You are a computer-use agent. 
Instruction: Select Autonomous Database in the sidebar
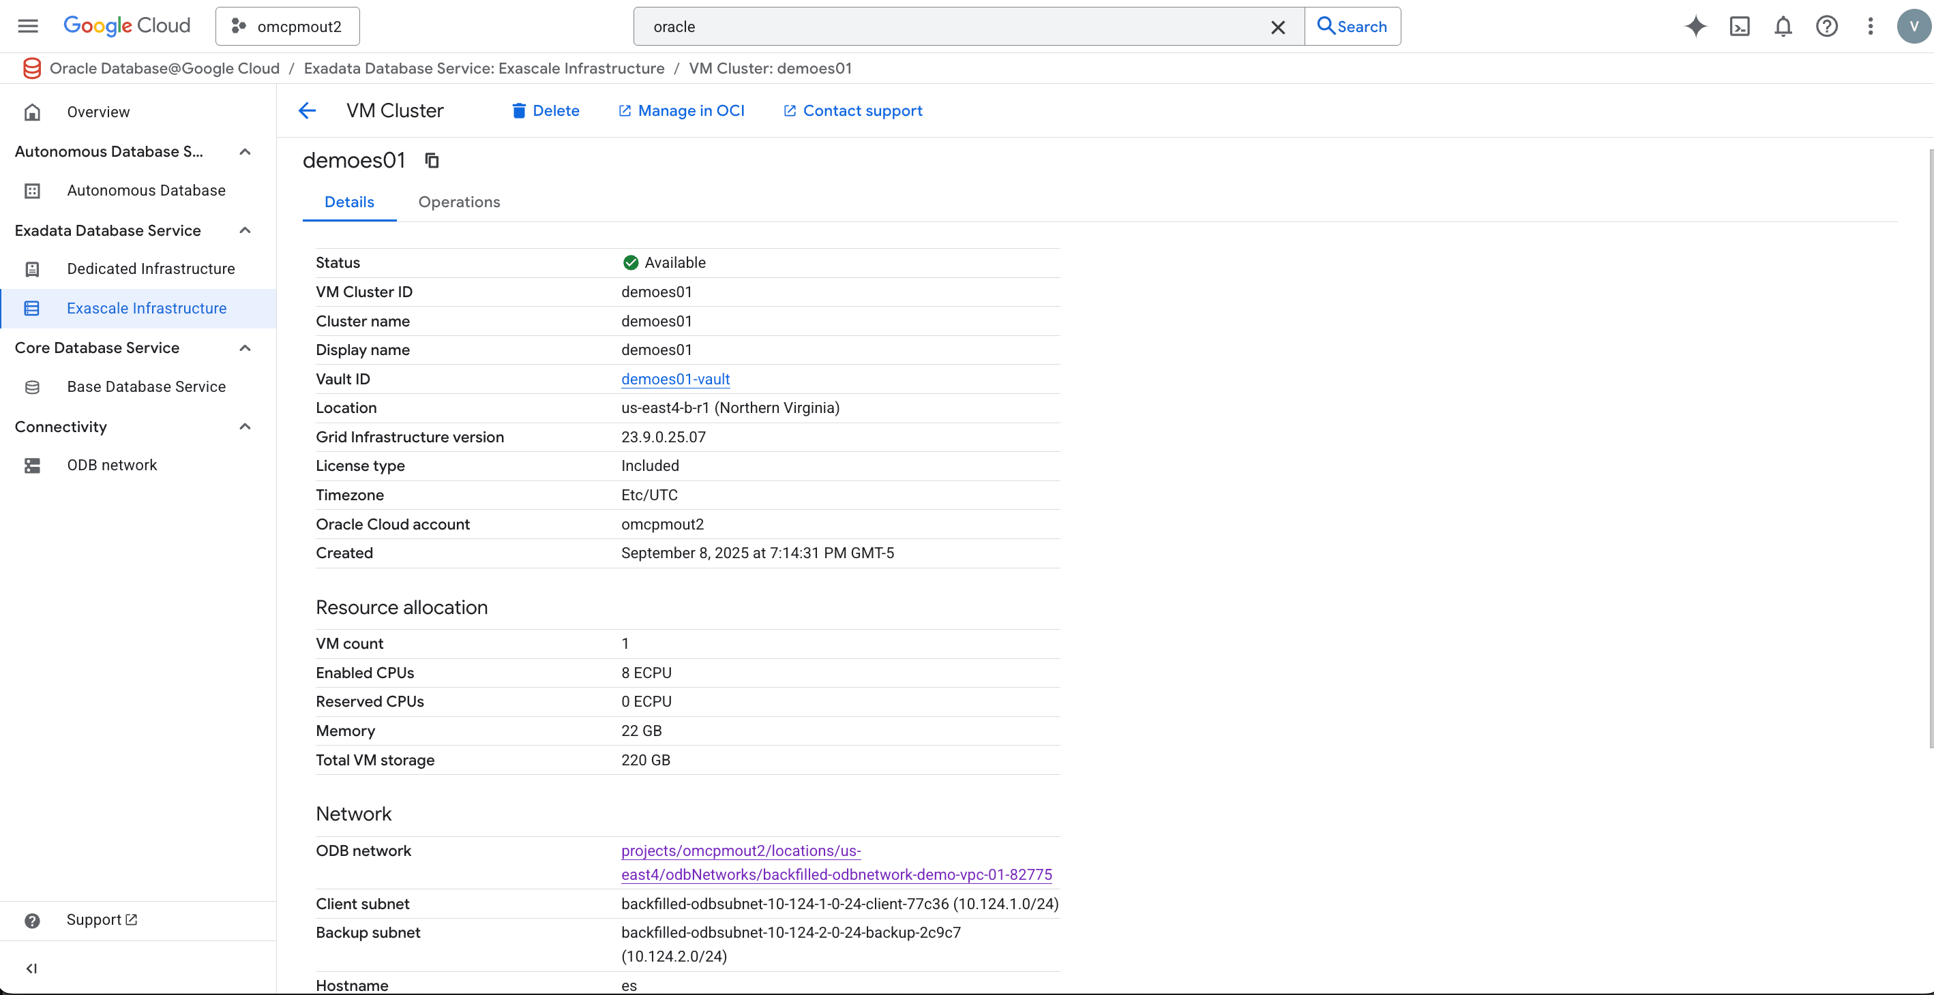point(146,190)
